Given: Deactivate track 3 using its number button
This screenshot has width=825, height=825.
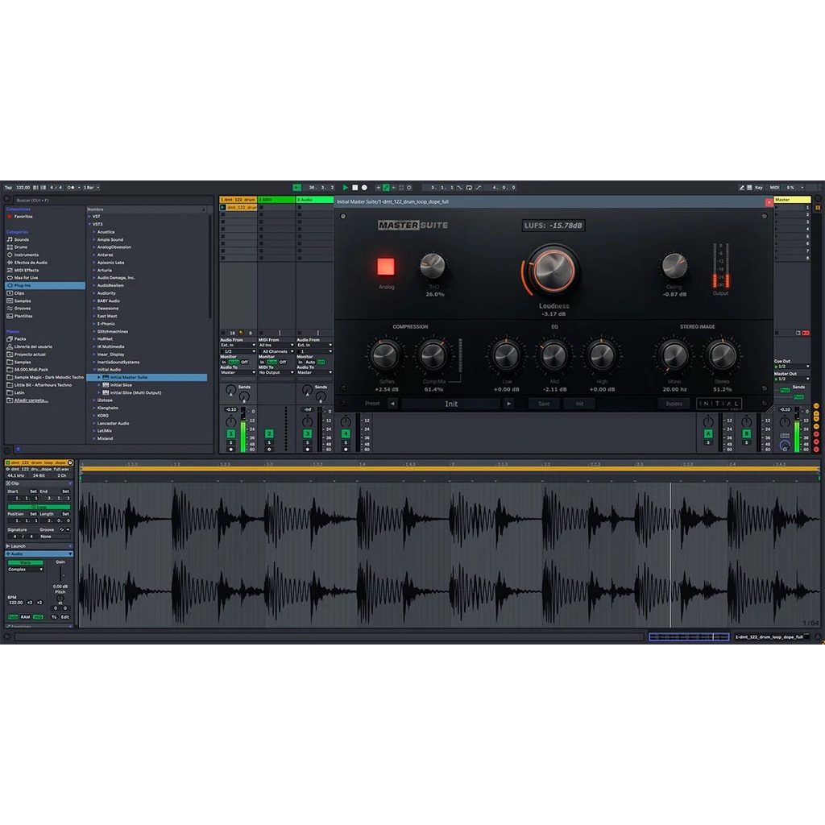Looking at the screenshot, I should click(307, 433).
